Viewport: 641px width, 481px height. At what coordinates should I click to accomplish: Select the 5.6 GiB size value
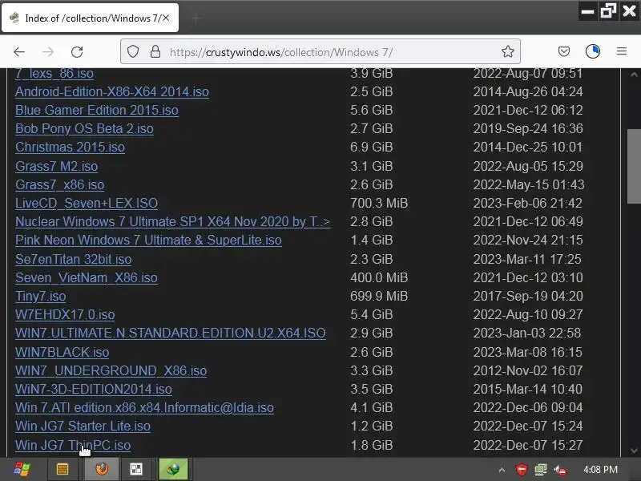click(x=372, y=110)
